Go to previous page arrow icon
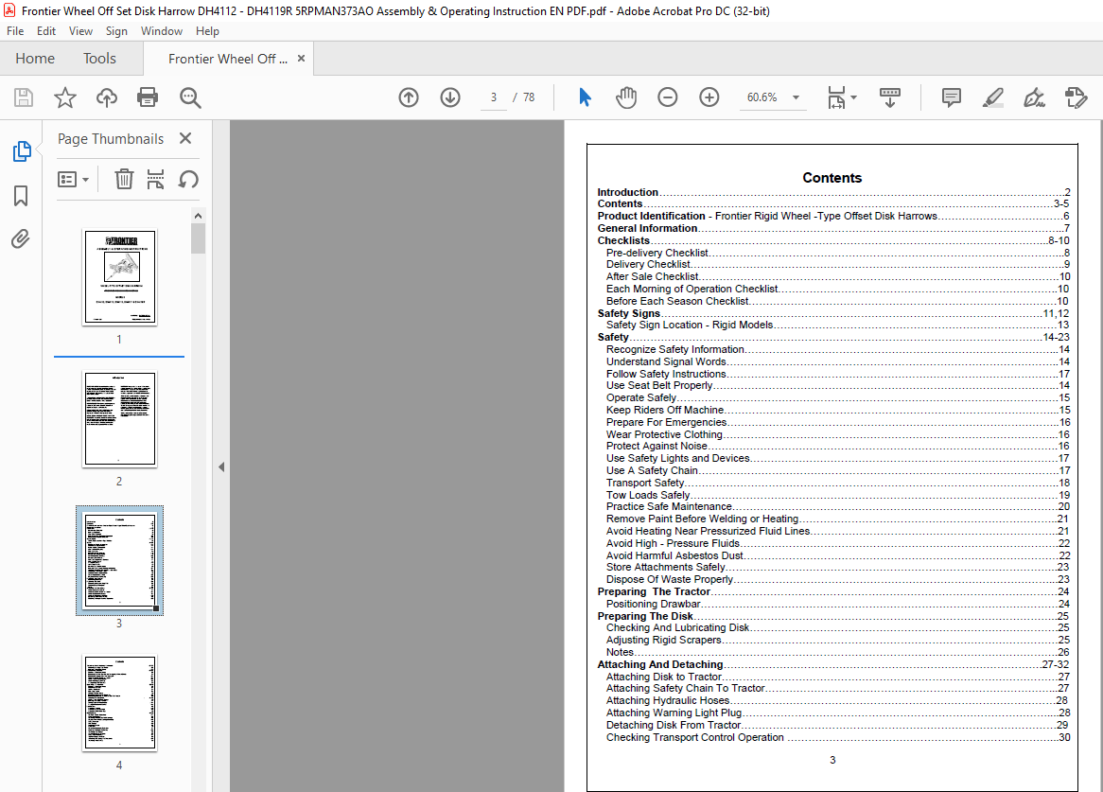Image resolution: width=1103 pixels, height=792 pixels. pyautogui.click(x=408, y=97)
